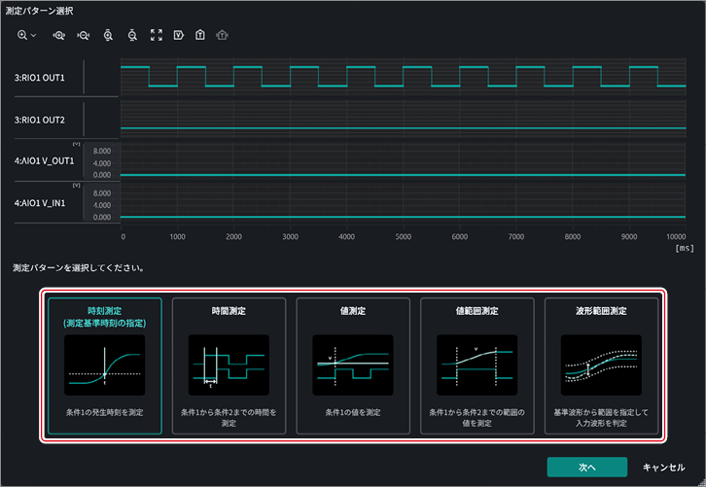
Task: Zoom in horizontally on the waveform
Action: coord(59,35)
